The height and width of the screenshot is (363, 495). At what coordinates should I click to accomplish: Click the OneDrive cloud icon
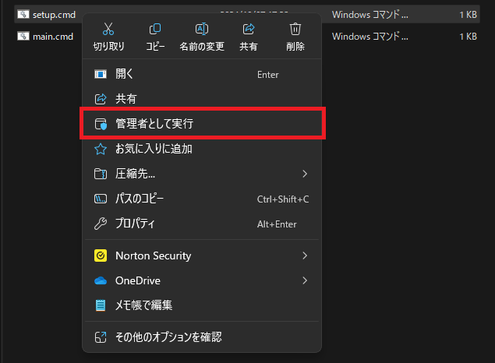coord(100,280)
